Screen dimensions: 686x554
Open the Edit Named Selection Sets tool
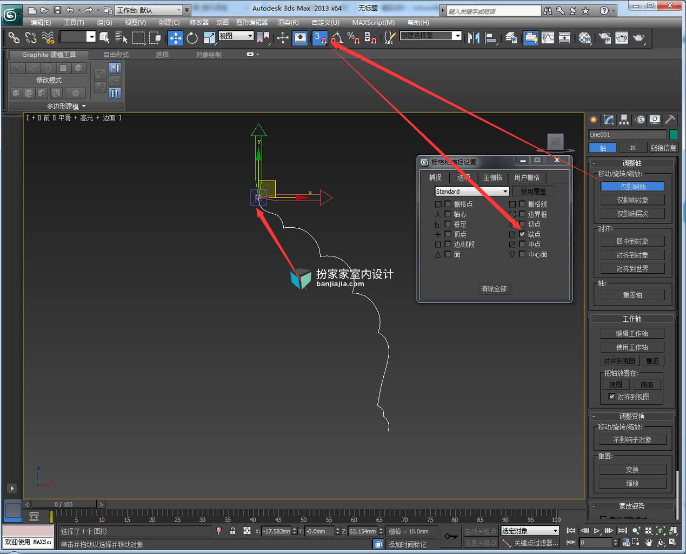(389, 37)
